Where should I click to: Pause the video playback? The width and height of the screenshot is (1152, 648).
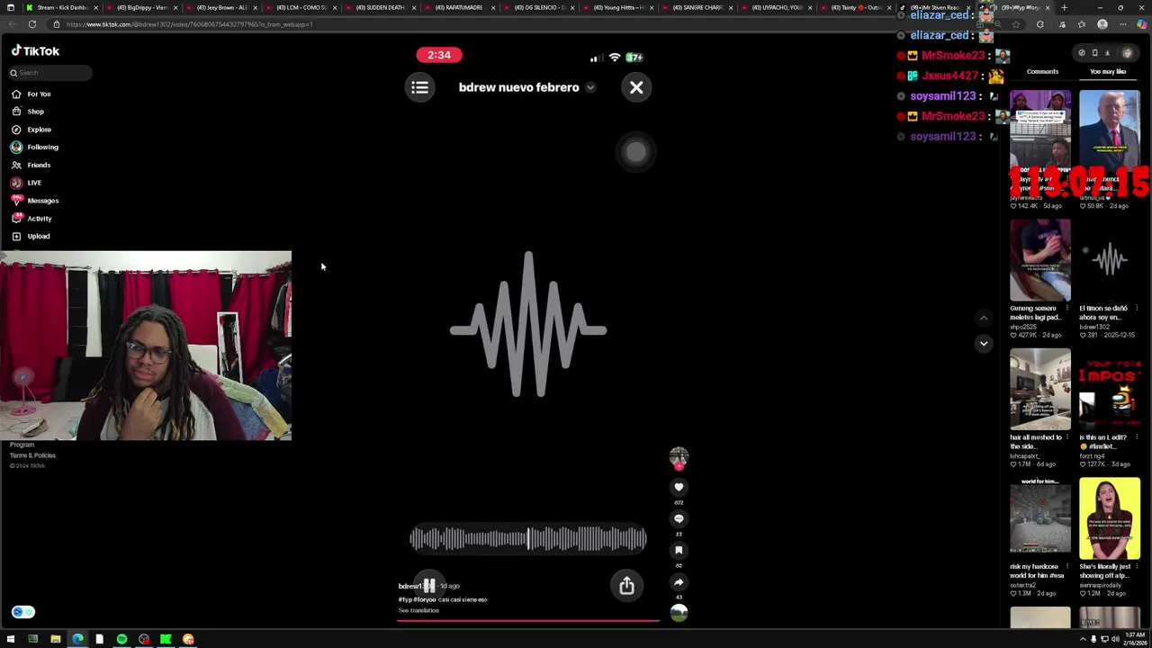429,586
